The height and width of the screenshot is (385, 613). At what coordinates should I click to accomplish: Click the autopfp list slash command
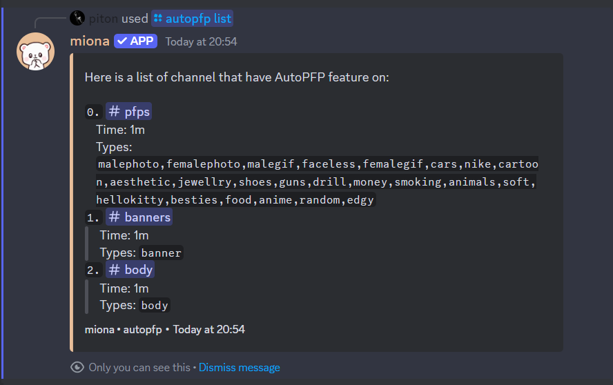click(193, 19)
